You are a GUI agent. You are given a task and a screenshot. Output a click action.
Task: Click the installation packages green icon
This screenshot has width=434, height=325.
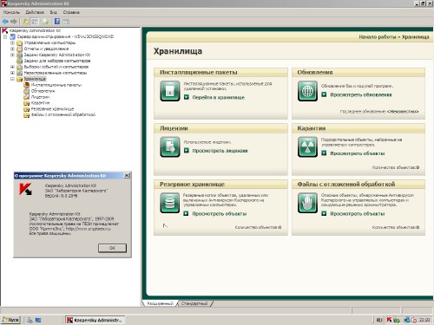coord(170,91)
